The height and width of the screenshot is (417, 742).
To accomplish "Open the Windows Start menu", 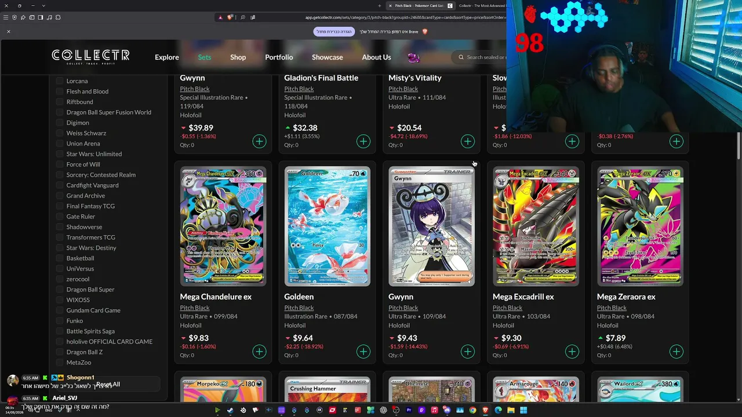I will (x=523, y=411).
